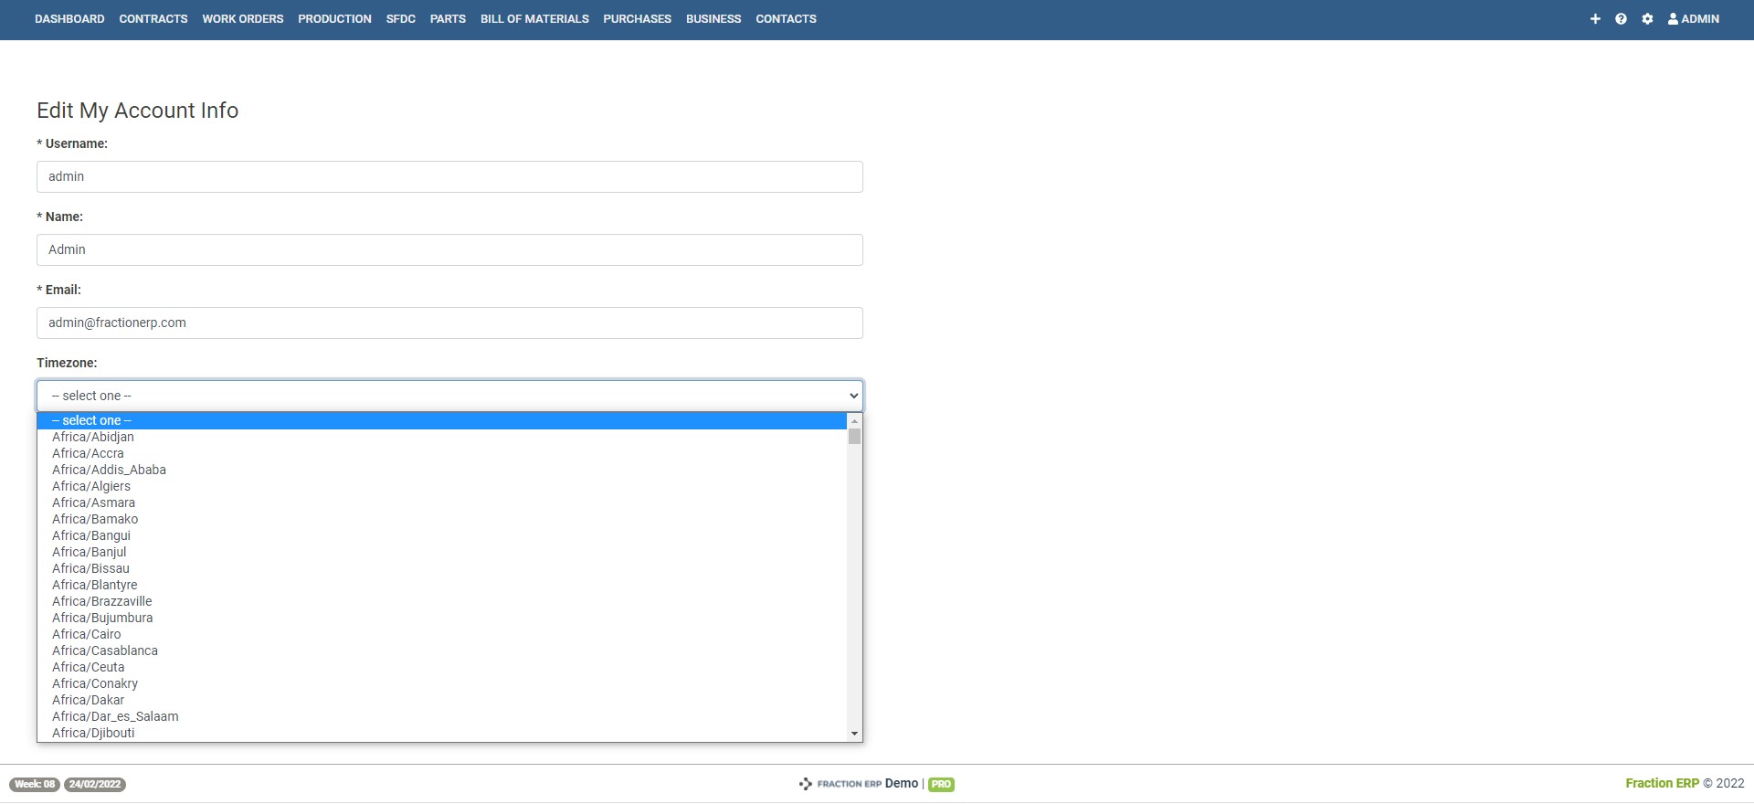Open the help question mark icon
Viewport: 1754px width, 804px height.
pyautogui.click(x=1621, y=19)
